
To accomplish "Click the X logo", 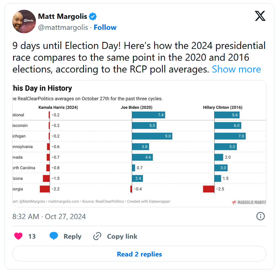I will click(260, 16).
